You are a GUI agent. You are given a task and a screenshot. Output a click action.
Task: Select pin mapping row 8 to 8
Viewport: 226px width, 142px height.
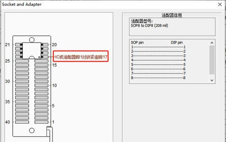pyautogui.click(x=158, y=78)
